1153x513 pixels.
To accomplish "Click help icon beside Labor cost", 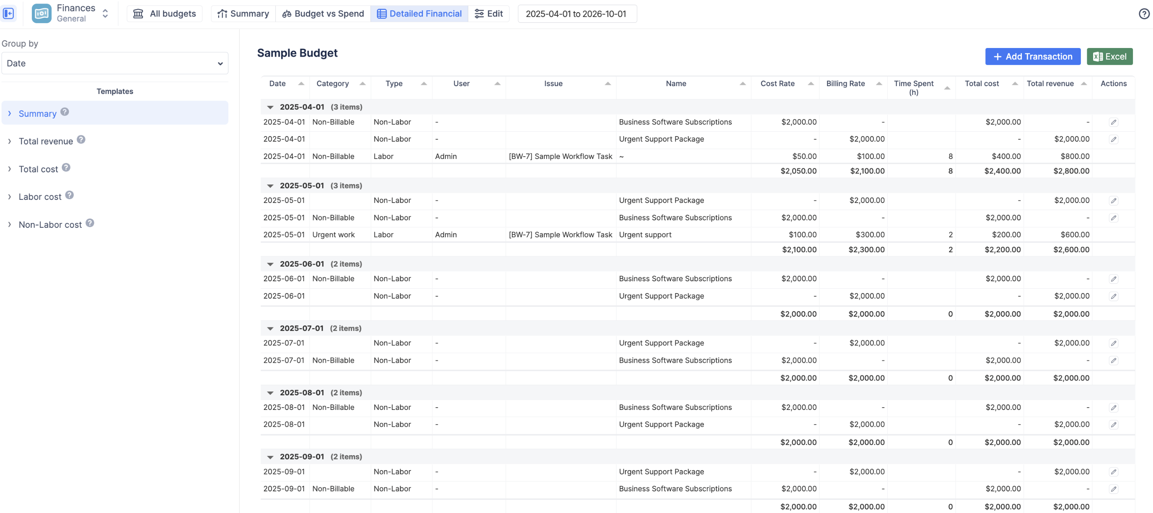I will (x=69, y=195).
